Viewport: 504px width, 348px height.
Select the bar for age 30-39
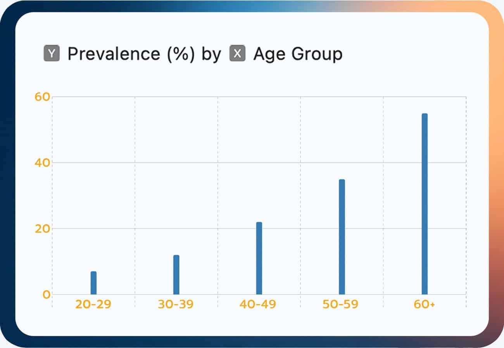tap(176, 275)
